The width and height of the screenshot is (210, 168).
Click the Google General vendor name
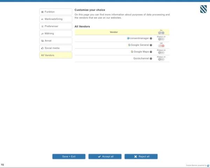[x=140, y=45]
